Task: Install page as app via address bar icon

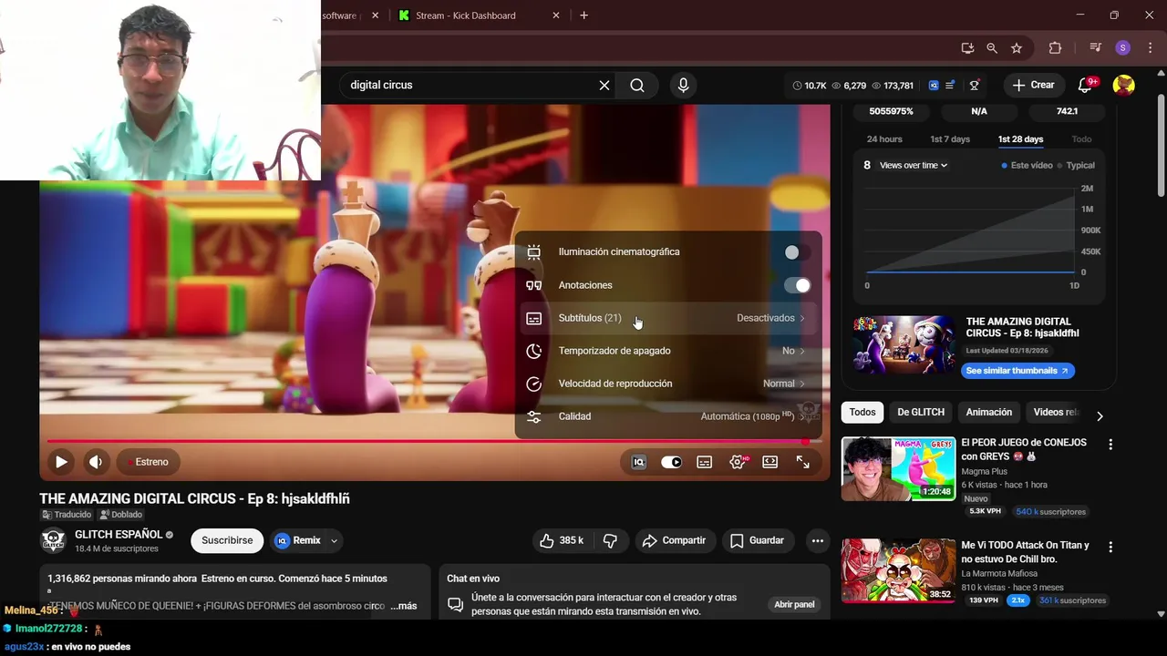Action: [x=967, y=48]
